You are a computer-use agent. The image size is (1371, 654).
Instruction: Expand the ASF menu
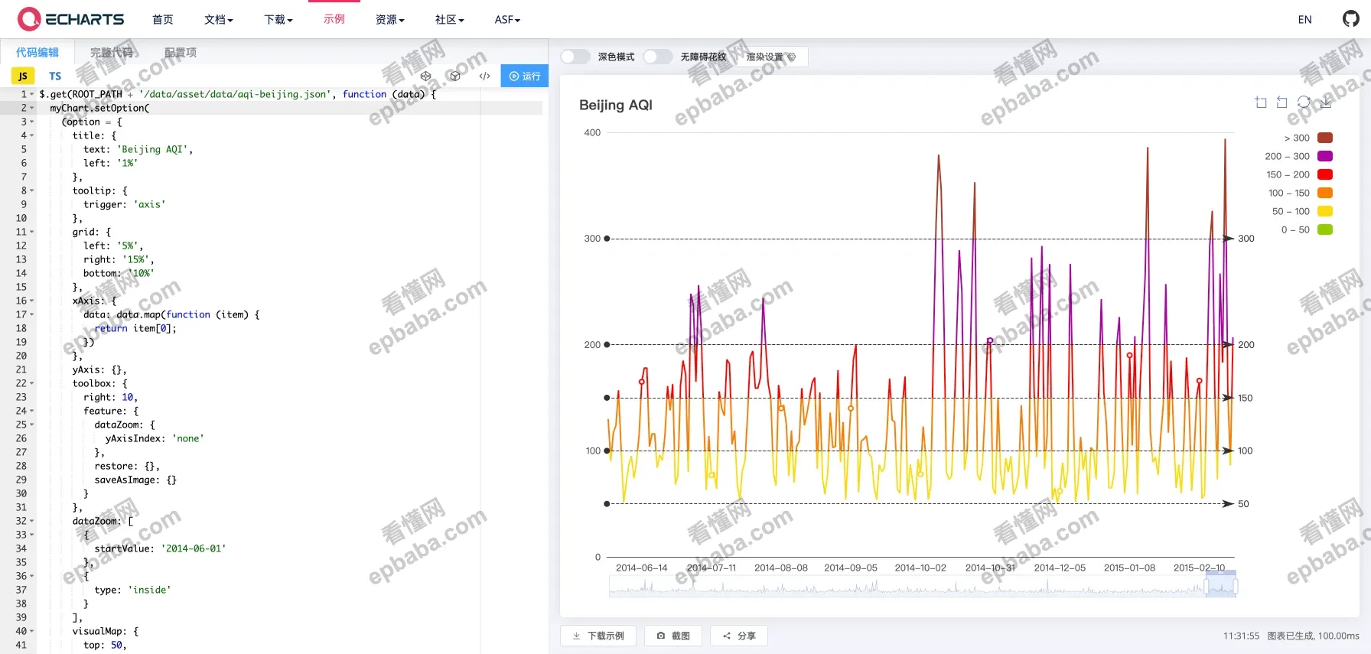point(507,19)
